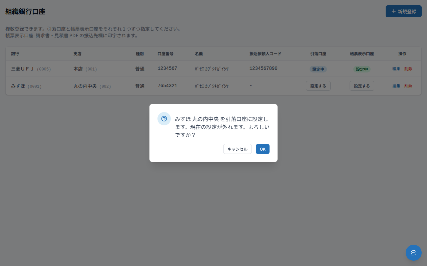
Task: Click the 種別 column header
Action: point(140,54)
